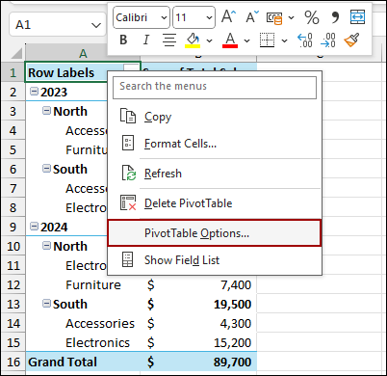Select the cell showing 19,500
The image size is (387, 376).
pos(198,304)
